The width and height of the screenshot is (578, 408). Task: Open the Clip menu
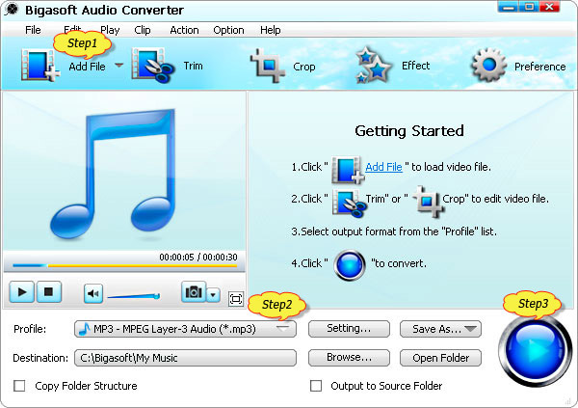point(143,30)
